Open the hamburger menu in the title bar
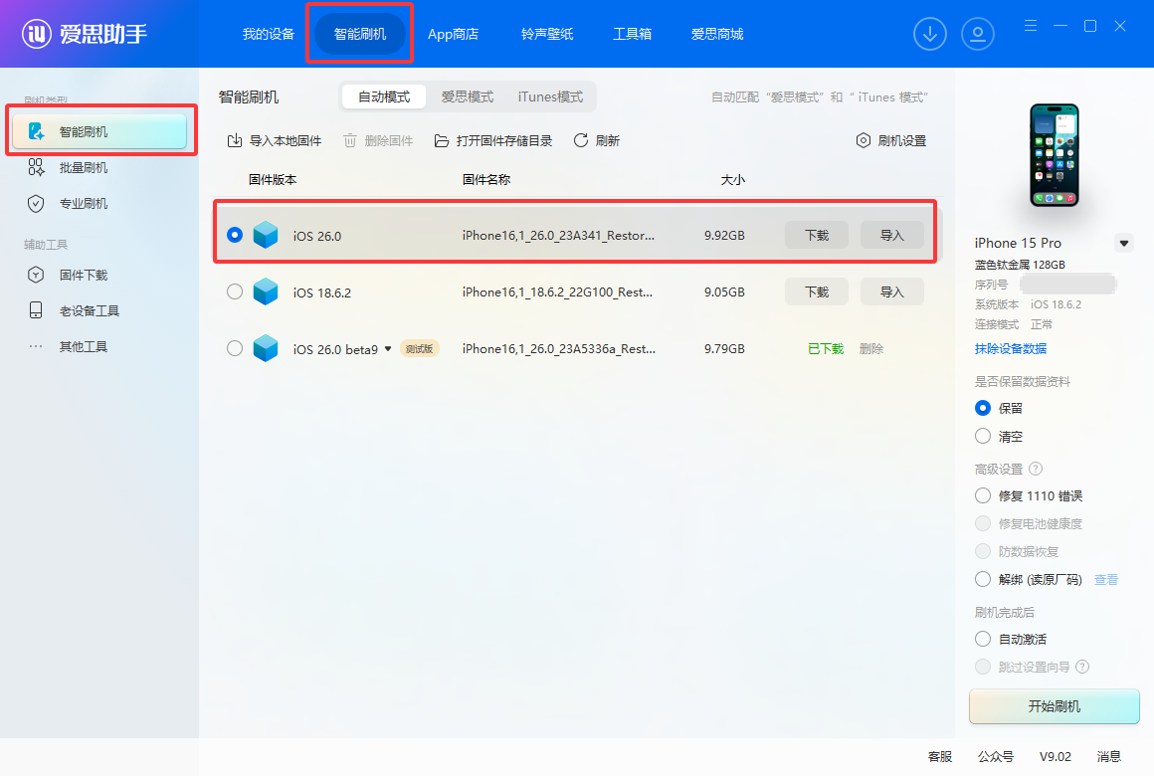 1030,26
